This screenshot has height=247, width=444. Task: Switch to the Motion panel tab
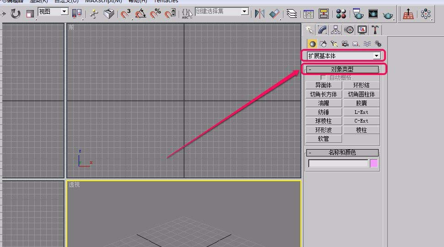(x=349, y=30)
